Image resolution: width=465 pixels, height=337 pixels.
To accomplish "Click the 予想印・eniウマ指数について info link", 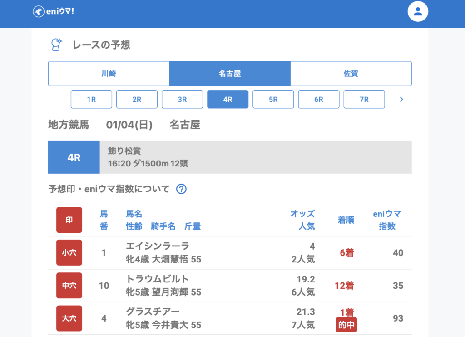I will tap(109, 189).
